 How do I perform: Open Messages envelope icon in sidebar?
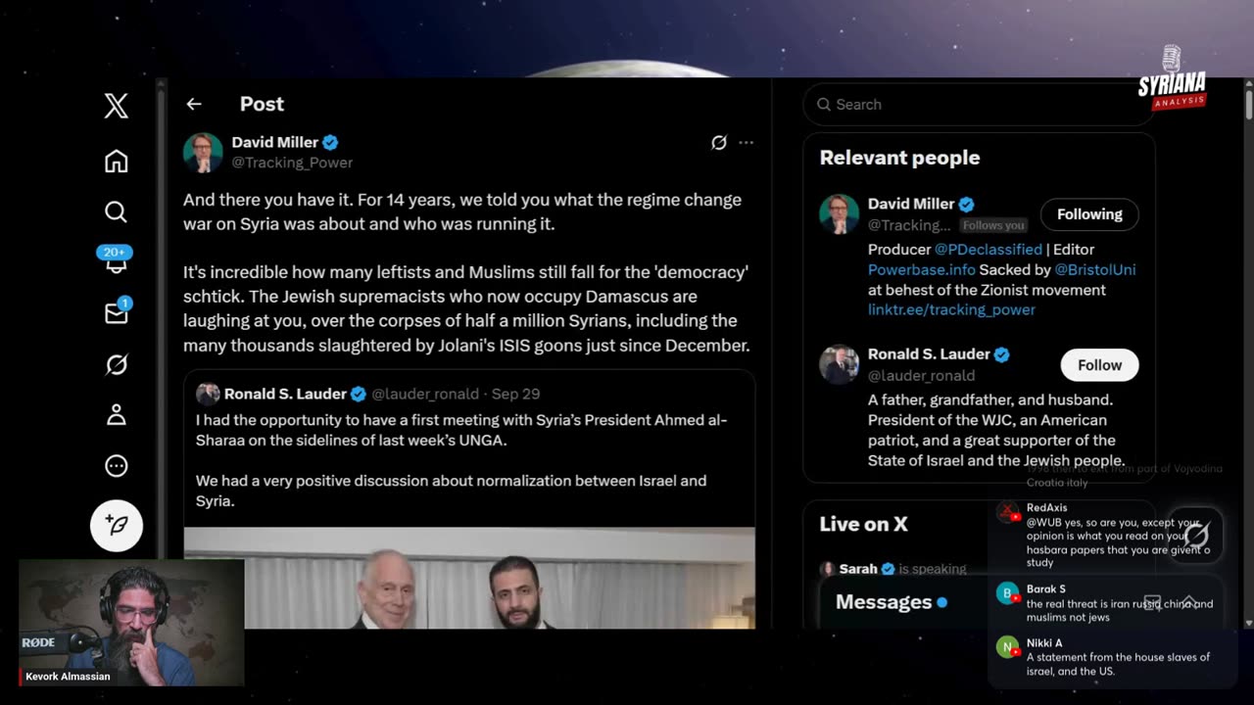(116, 312)
